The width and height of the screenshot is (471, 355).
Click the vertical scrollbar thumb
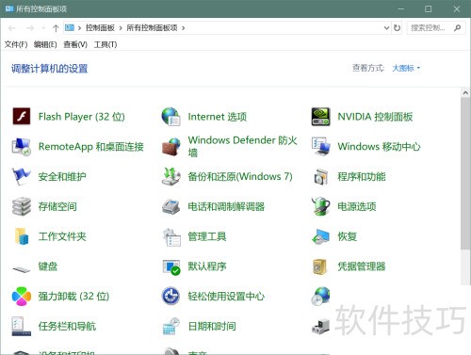pos(465,173)
